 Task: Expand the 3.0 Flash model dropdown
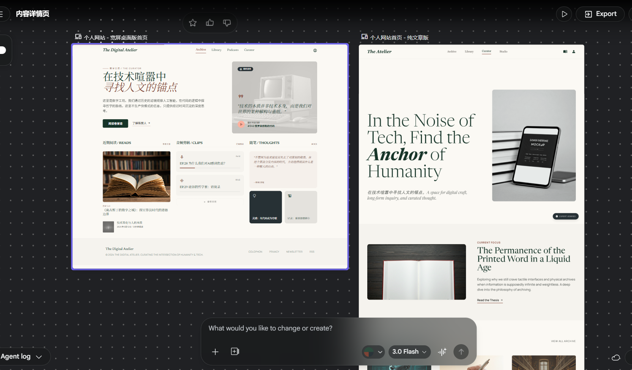(409, 352)
